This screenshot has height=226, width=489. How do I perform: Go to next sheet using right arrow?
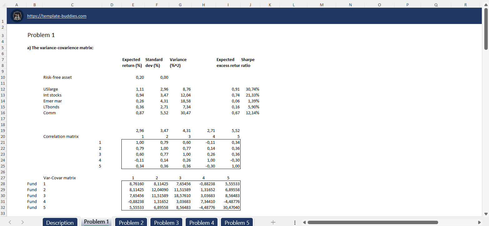22,222
